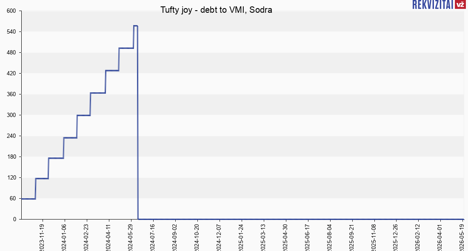Click the chart title 'Tufty joy - debt to VMI, Sodra'
The height and width of the screenshot is (251, 468).
pyautogui.click(x=216, y=10)
